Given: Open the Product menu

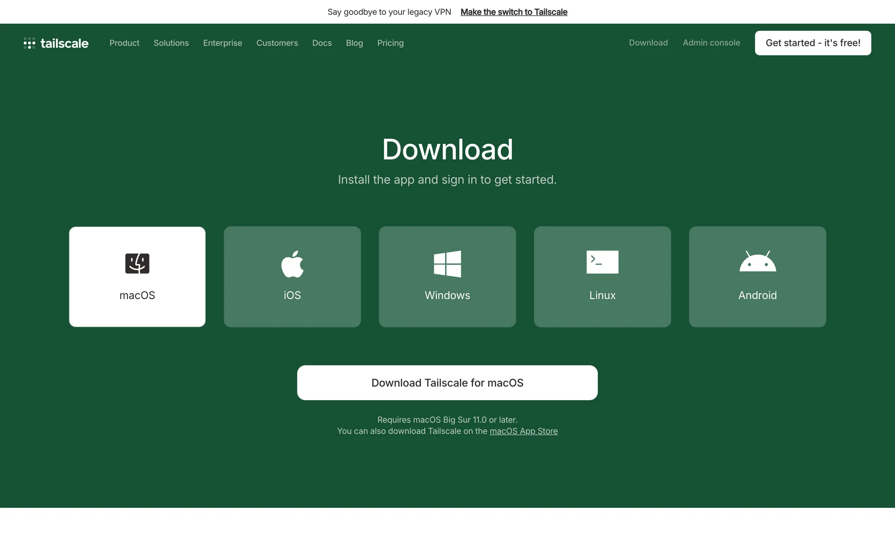Looking at the screenshot, I should [x=124, y=43].
